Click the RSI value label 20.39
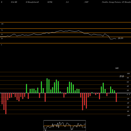Image resolution: width=131 pixels, height=131 pixels. (121, 38)
